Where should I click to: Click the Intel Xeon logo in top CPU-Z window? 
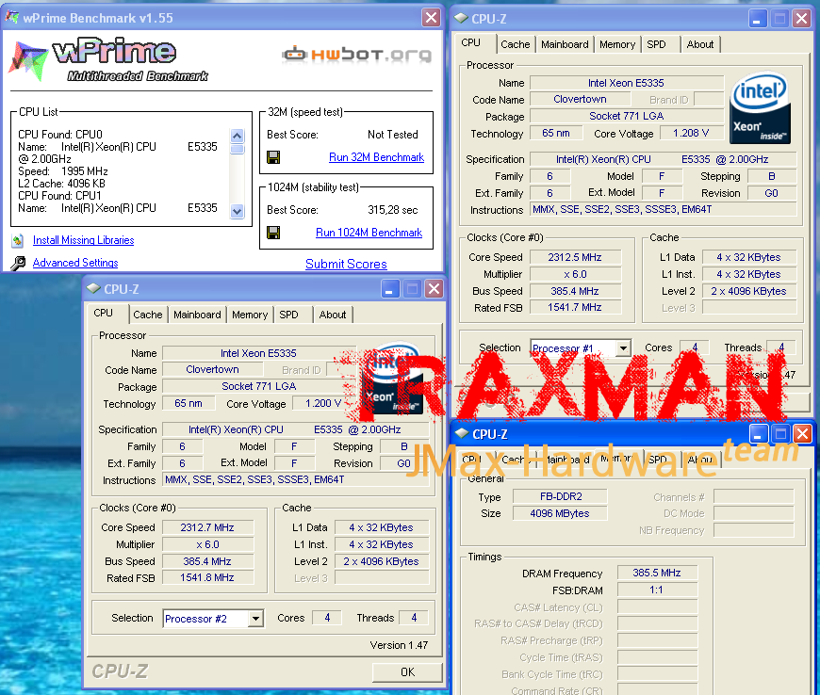(x=760, y=108)
